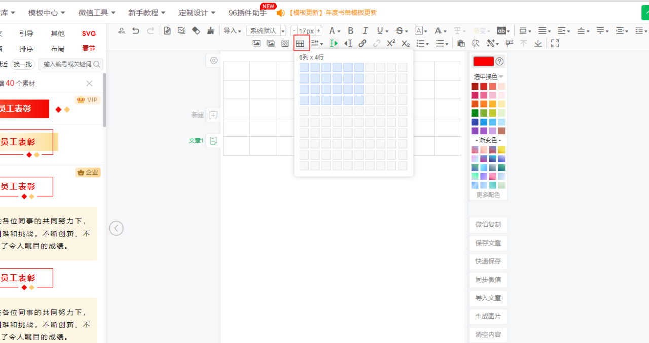The width and height of the screenshot is (649, 343).
Task: Enter fullscreen editing mode
Action: tap(555, 44)
